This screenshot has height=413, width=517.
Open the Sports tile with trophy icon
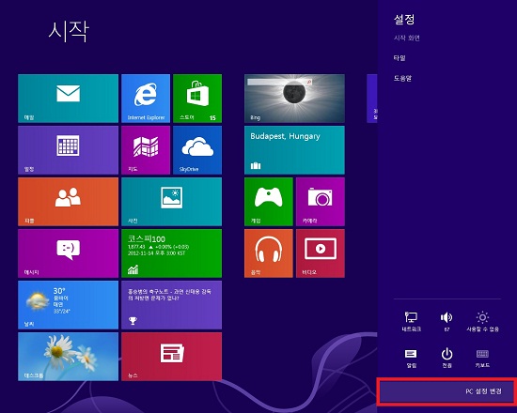pos(171,305)
